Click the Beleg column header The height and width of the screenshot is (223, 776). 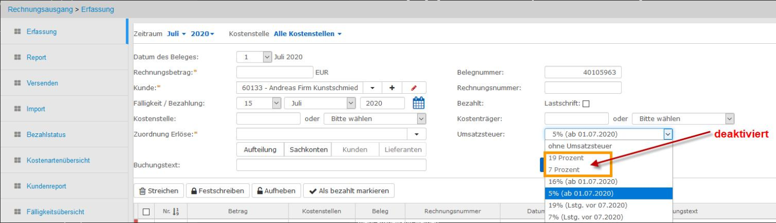click(380, 212)
